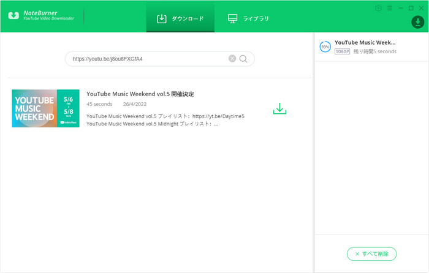Click the 93% progress circle
The width and height of the screenshot is (429, 273).
325,47
